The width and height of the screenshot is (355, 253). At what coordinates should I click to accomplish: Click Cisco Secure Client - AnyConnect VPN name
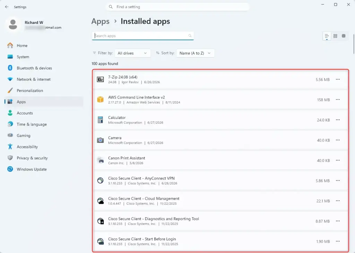(141, 178)
